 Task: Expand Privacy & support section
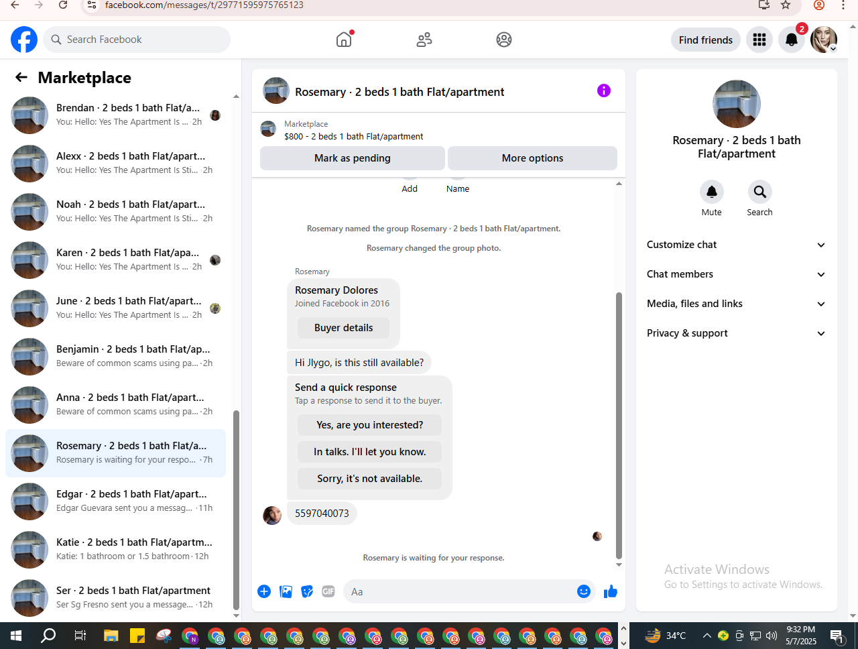click(736, 333)
